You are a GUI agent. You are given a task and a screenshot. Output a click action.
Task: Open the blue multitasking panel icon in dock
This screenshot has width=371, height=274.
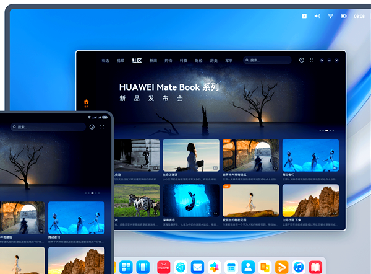point(143,267)
